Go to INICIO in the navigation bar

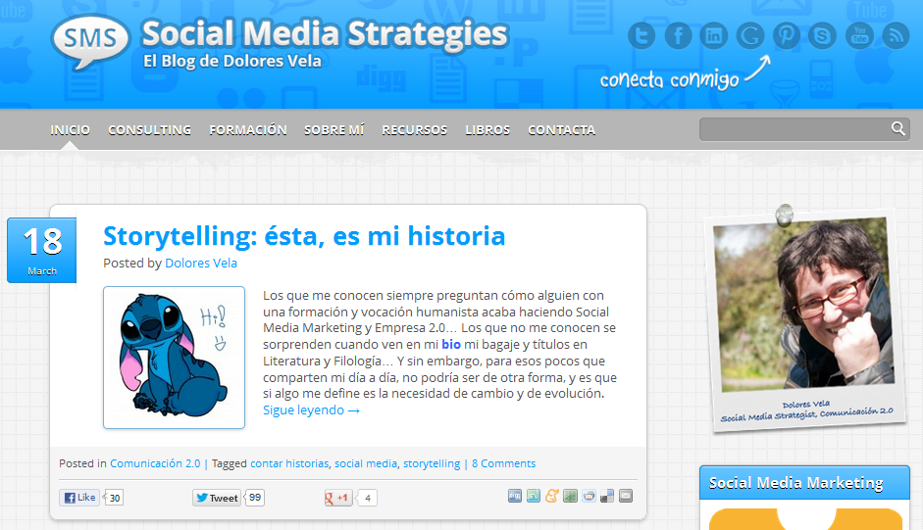click(70, 130)
